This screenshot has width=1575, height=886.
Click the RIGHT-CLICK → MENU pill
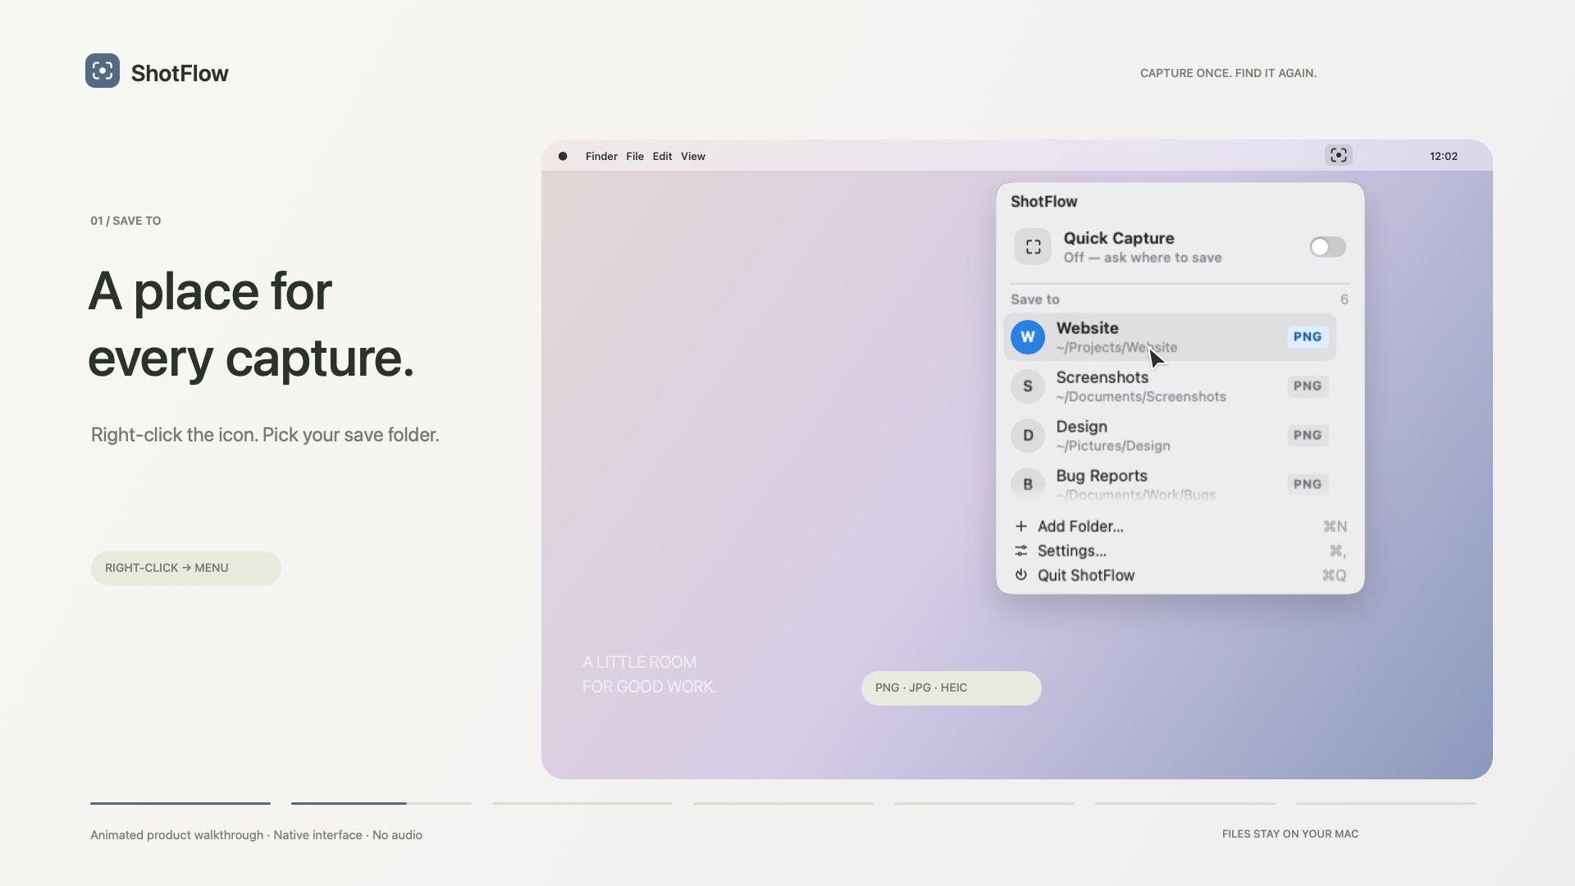(x=185, y=569)
